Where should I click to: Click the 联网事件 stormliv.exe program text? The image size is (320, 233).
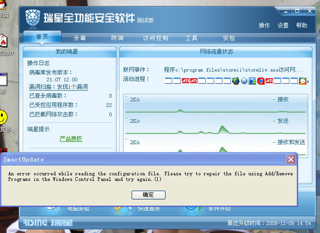click(x=233, y=70)
